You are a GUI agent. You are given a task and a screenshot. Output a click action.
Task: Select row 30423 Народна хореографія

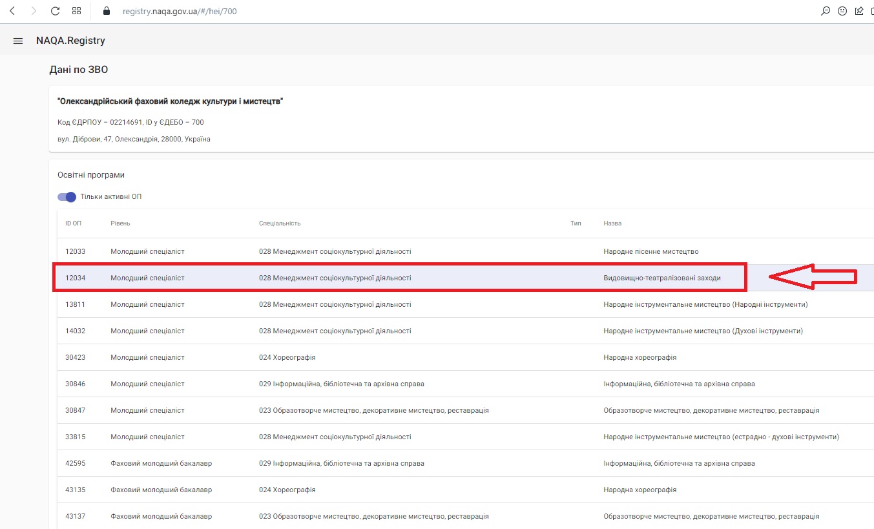coord(399,357)
